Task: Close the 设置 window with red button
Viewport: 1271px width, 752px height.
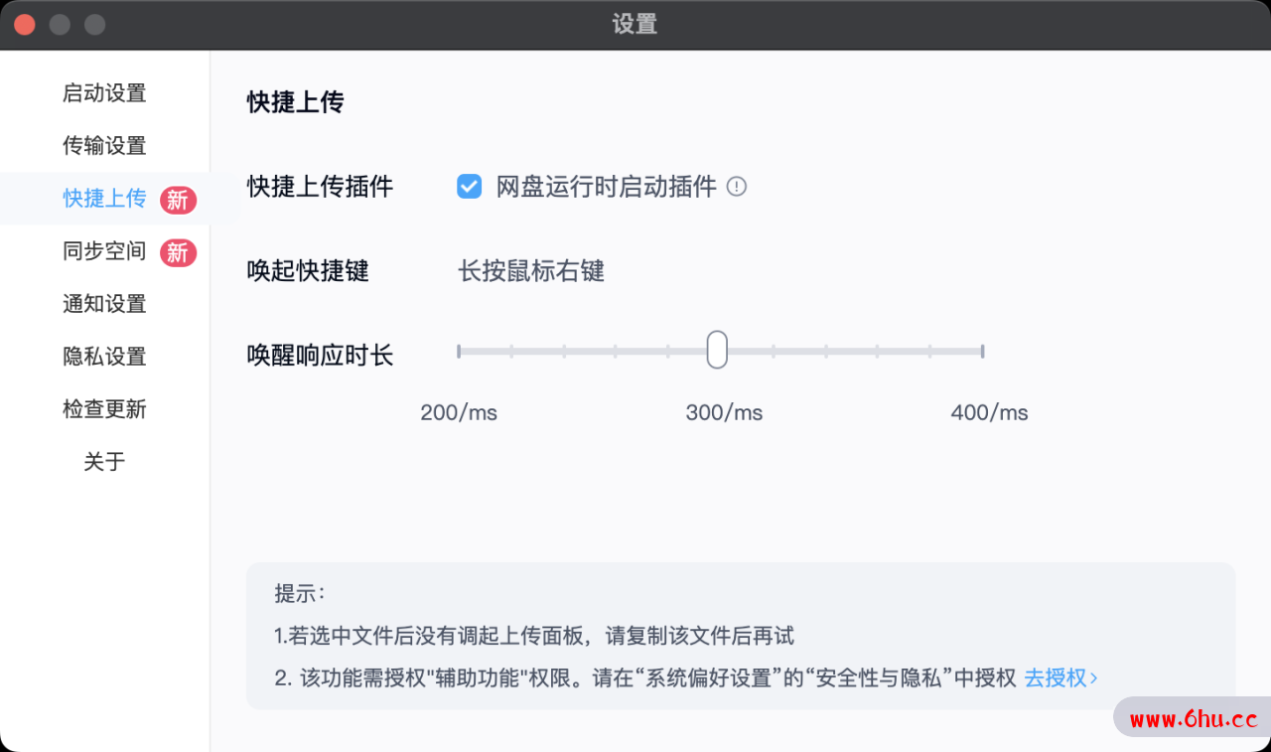Action: click(24, 25)
